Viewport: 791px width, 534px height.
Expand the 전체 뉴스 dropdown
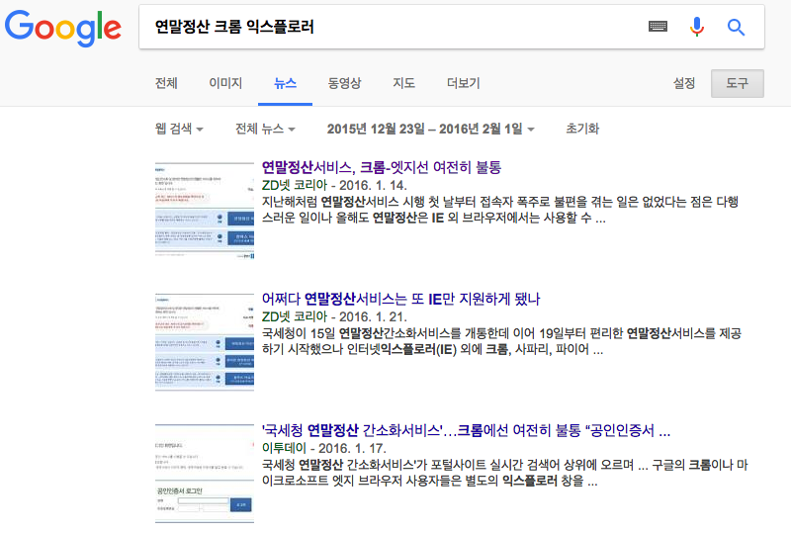click(265, 129)
